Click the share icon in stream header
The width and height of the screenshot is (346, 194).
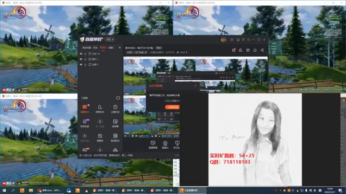[x=262, y=50]
